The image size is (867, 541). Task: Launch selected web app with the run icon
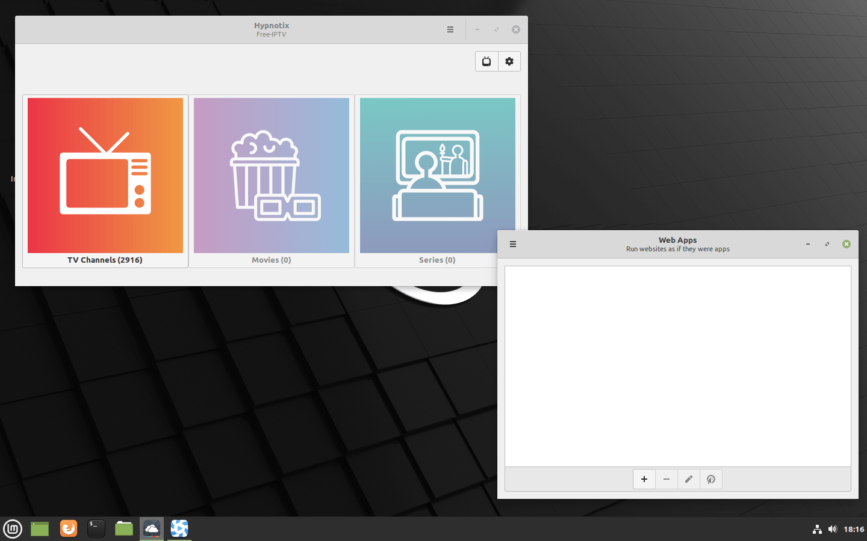pyautogui.click(x=711, y=479)
